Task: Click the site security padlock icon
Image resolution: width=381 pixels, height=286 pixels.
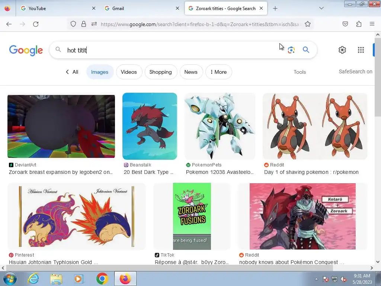Action: (x=84, y=24)
